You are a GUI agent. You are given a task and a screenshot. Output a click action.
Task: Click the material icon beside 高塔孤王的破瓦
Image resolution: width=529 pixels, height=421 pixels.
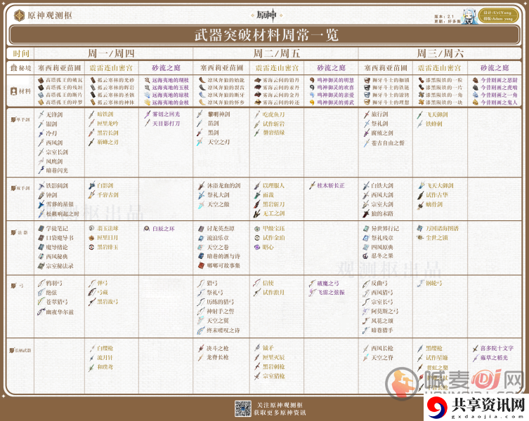pos(41,80)
